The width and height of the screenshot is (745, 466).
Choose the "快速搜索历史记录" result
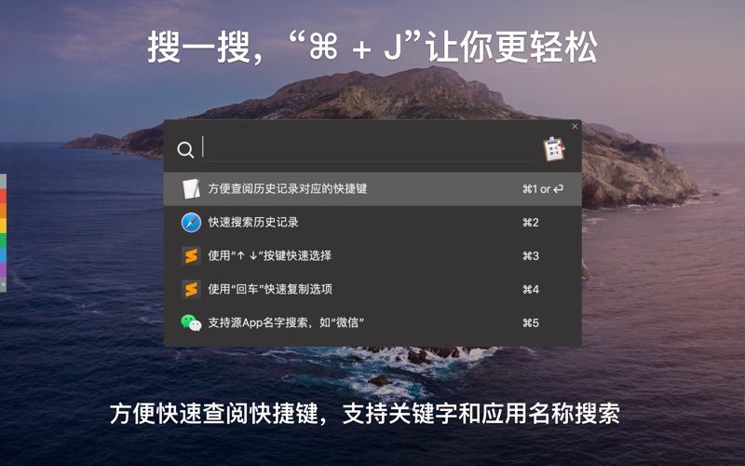[372, 222]
